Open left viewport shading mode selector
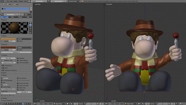The image size is (186, 105). [x=68, y=104]
